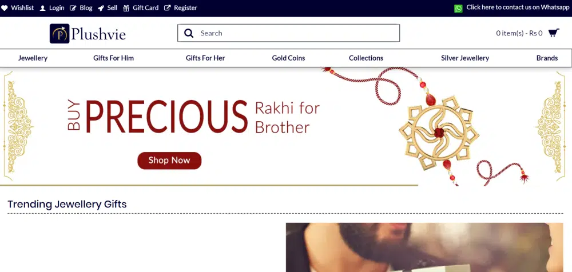Viewport: 572px width, 272px height.
Task: Expand the Silver Jewellery menu
Action: pyautogui.click(x=465, y=58)
